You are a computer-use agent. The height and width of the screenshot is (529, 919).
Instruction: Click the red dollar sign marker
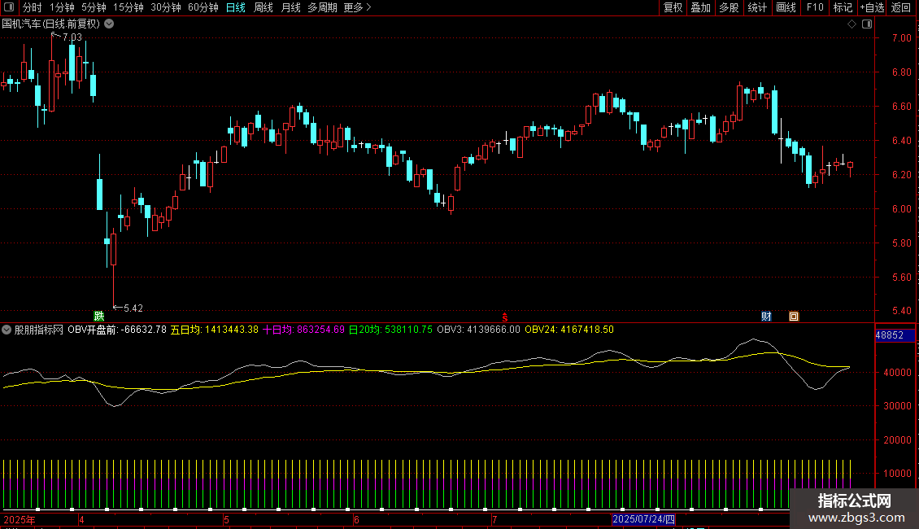point(504,317)
